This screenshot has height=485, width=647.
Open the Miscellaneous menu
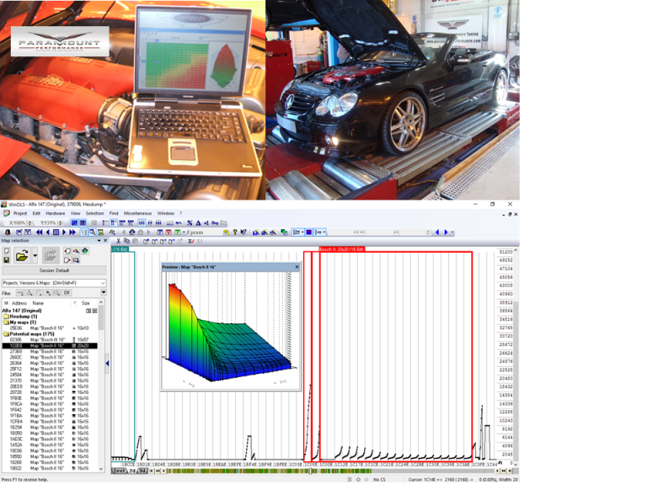click(x=137, y=213)
